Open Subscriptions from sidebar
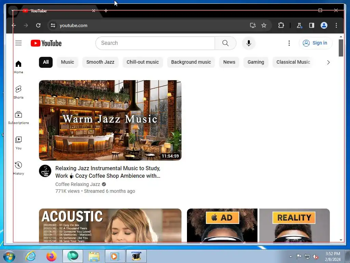 (x=18, y=118)
